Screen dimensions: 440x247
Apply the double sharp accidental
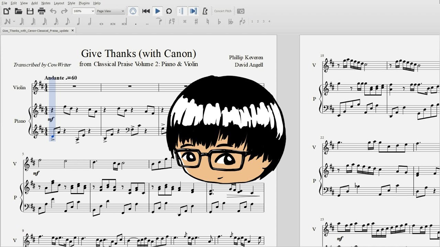click(x=185, y=22)
